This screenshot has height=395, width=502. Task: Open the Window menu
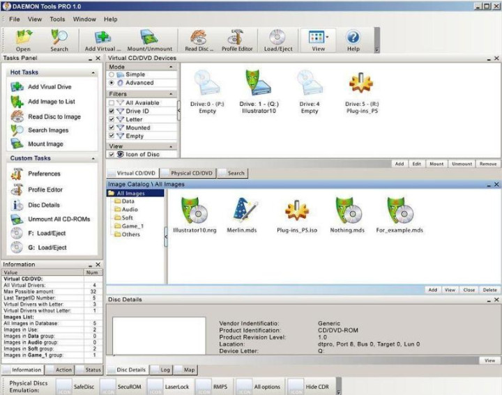click(84, 20)
